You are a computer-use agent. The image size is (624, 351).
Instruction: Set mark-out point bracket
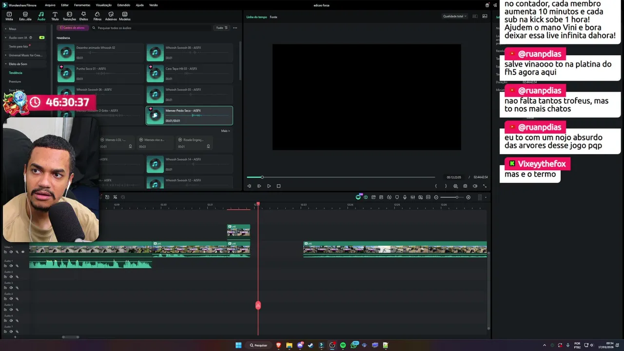point(446,186)
